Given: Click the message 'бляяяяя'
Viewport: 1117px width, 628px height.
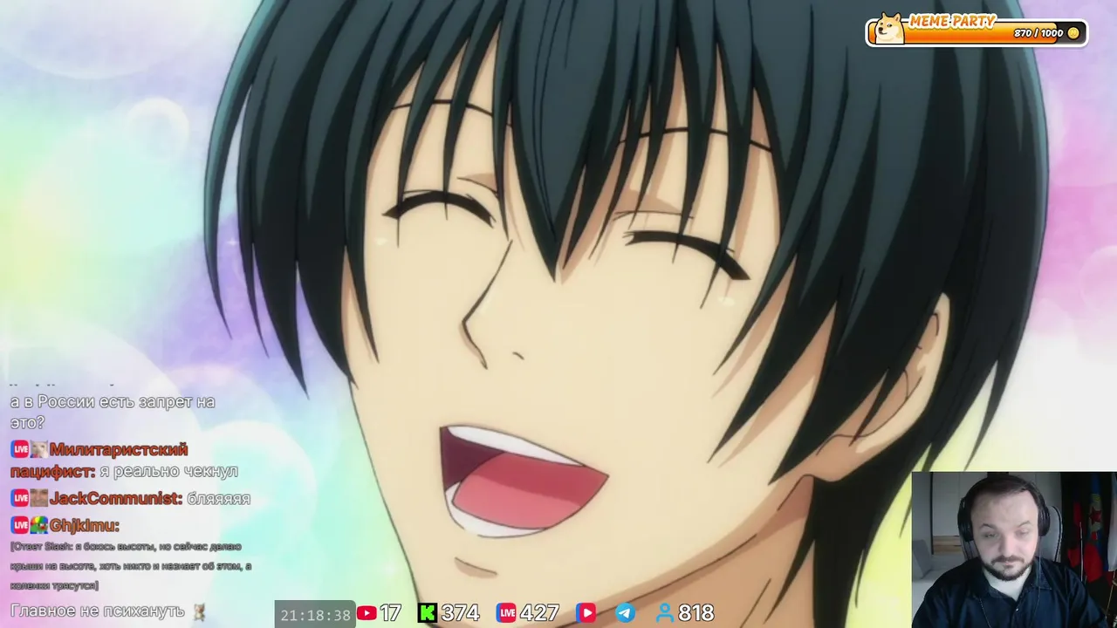Looking at the screenshot, I should pos(219,499).
